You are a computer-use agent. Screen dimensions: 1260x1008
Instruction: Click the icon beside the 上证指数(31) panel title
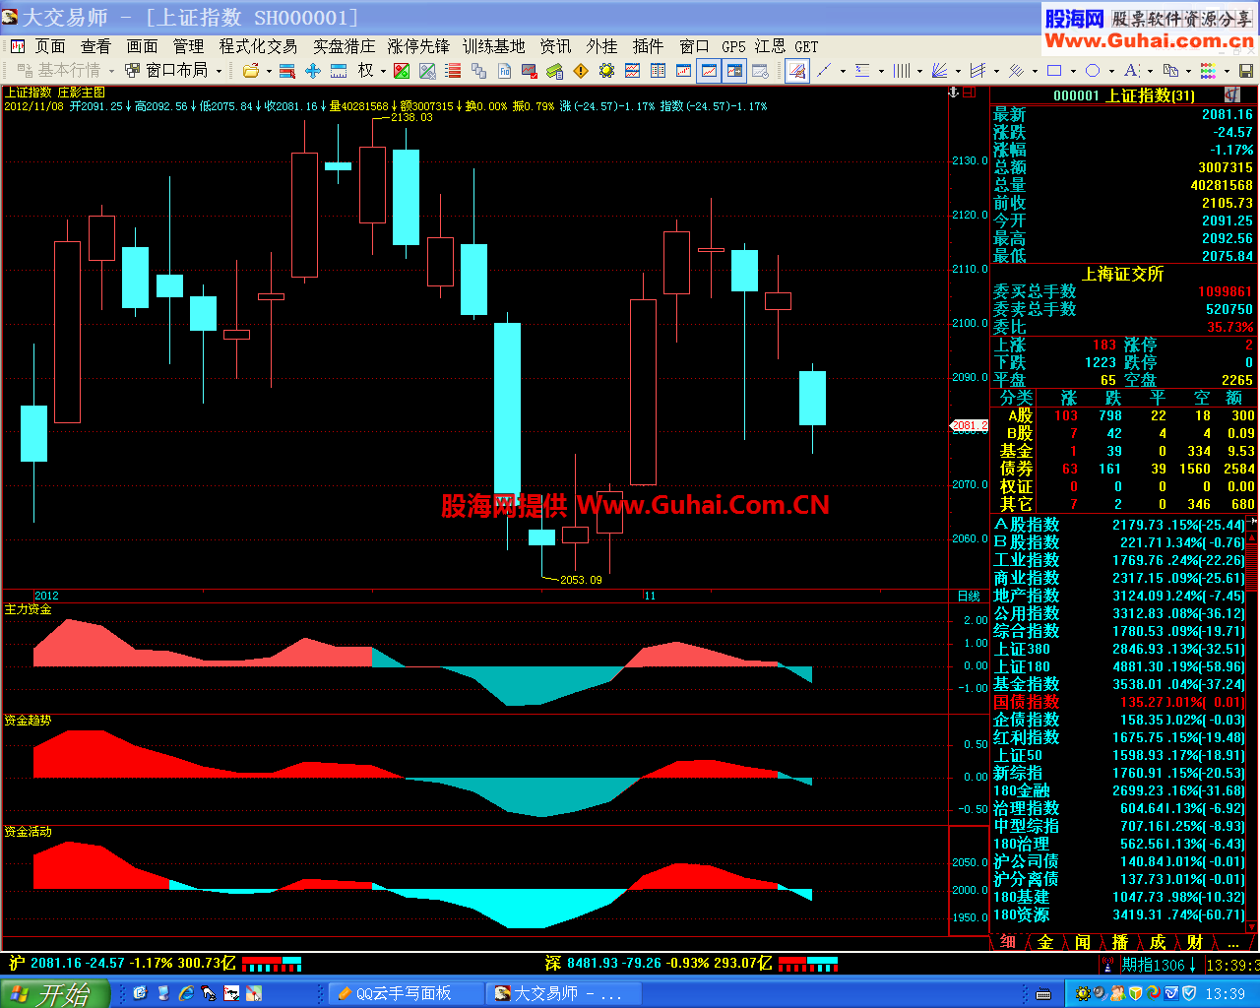coord(1231,94)
